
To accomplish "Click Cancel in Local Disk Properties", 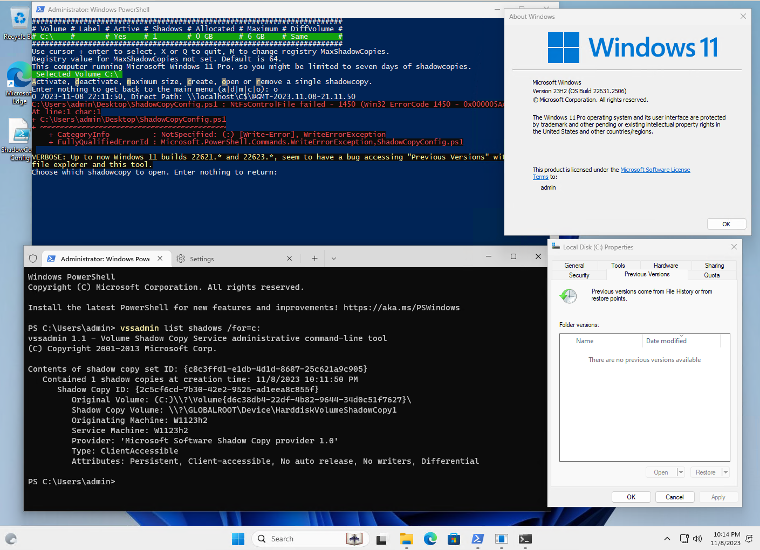I will (x=675, y=497).
